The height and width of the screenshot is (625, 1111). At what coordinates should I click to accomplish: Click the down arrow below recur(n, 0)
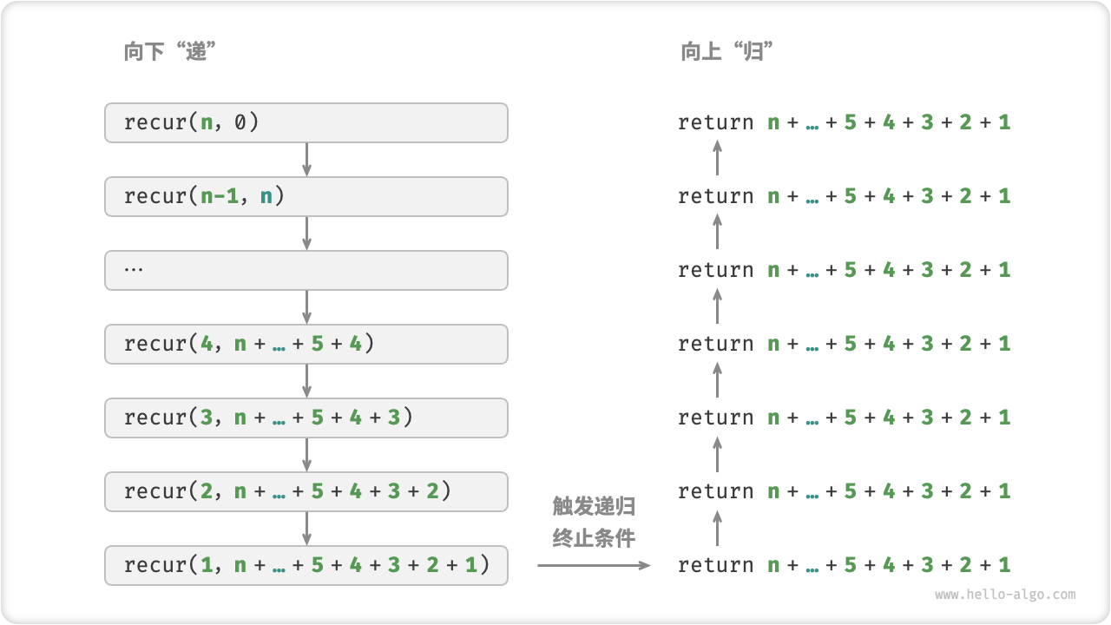[x=306, y=160]
